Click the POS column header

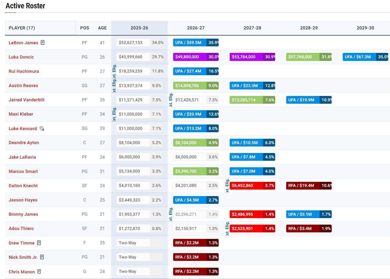84,28
